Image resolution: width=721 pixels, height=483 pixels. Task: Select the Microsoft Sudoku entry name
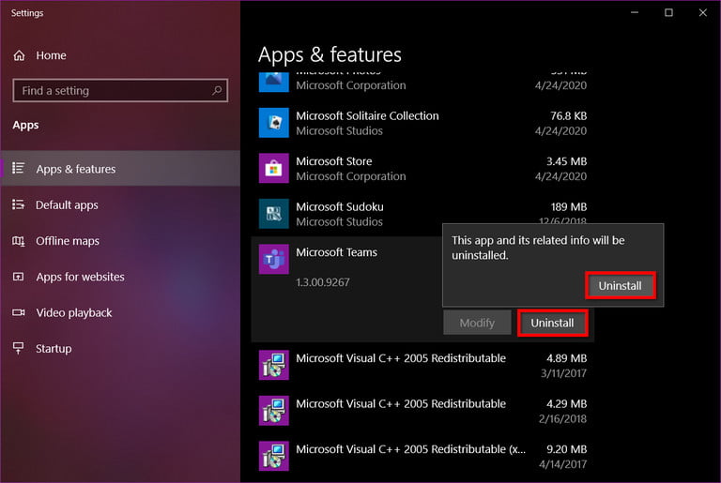pos(339,207)
